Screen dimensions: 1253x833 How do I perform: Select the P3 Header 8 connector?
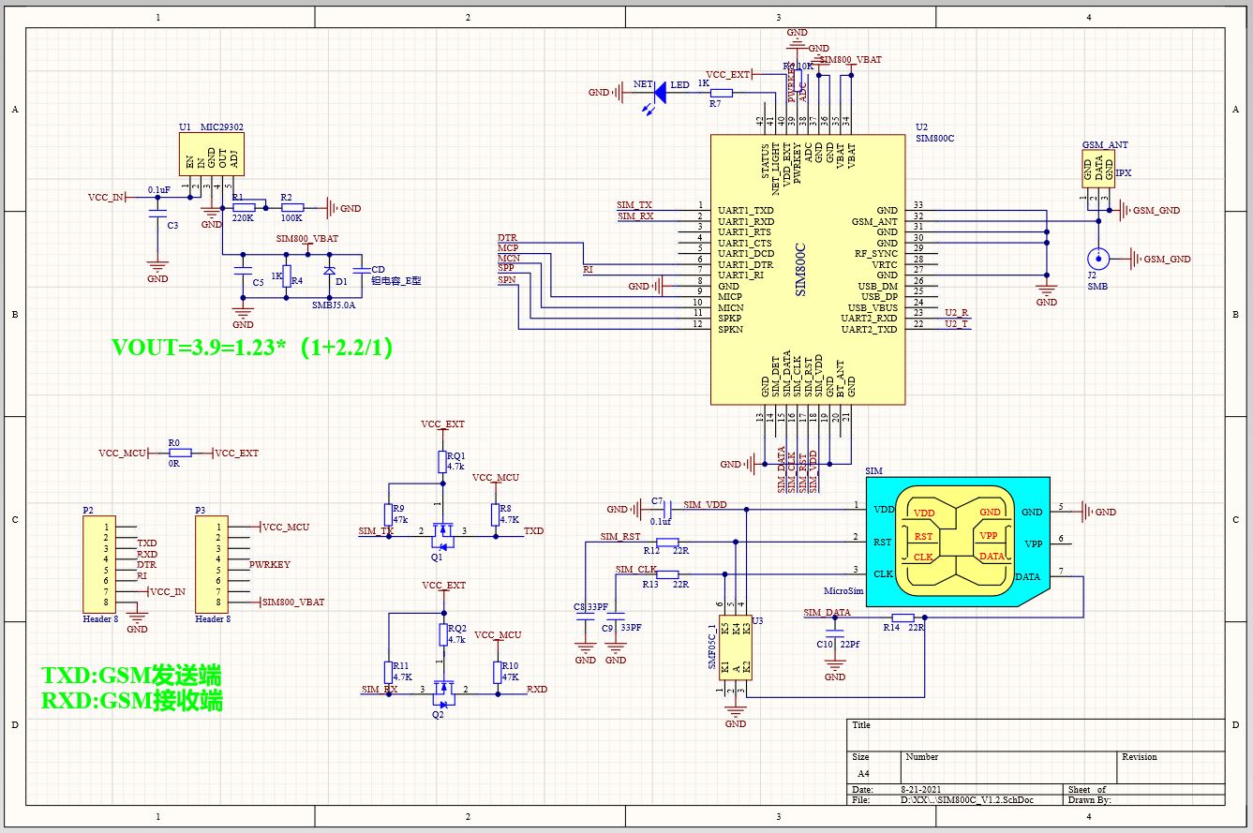(x=213, y=565)
